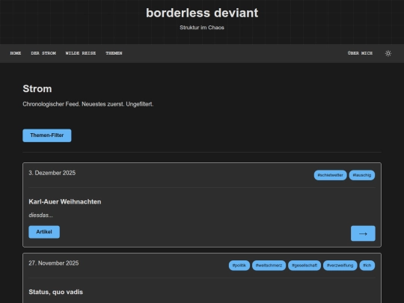The height and width of the screenshot is (303, 404).
Task: Open the HOME nav link
Action: [16, 53]
